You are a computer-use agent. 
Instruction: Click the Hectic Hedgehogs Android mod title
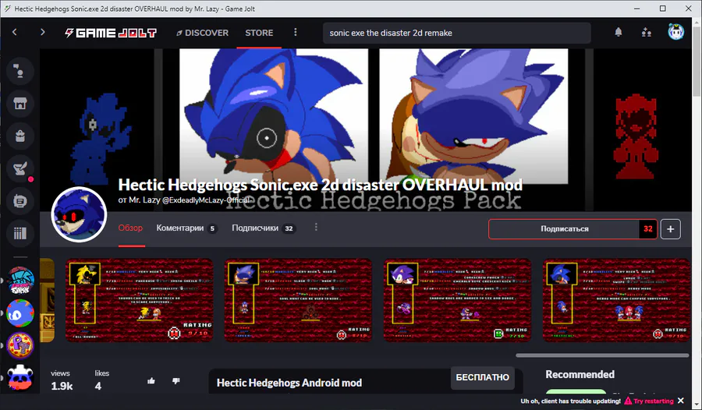[289, 383]
